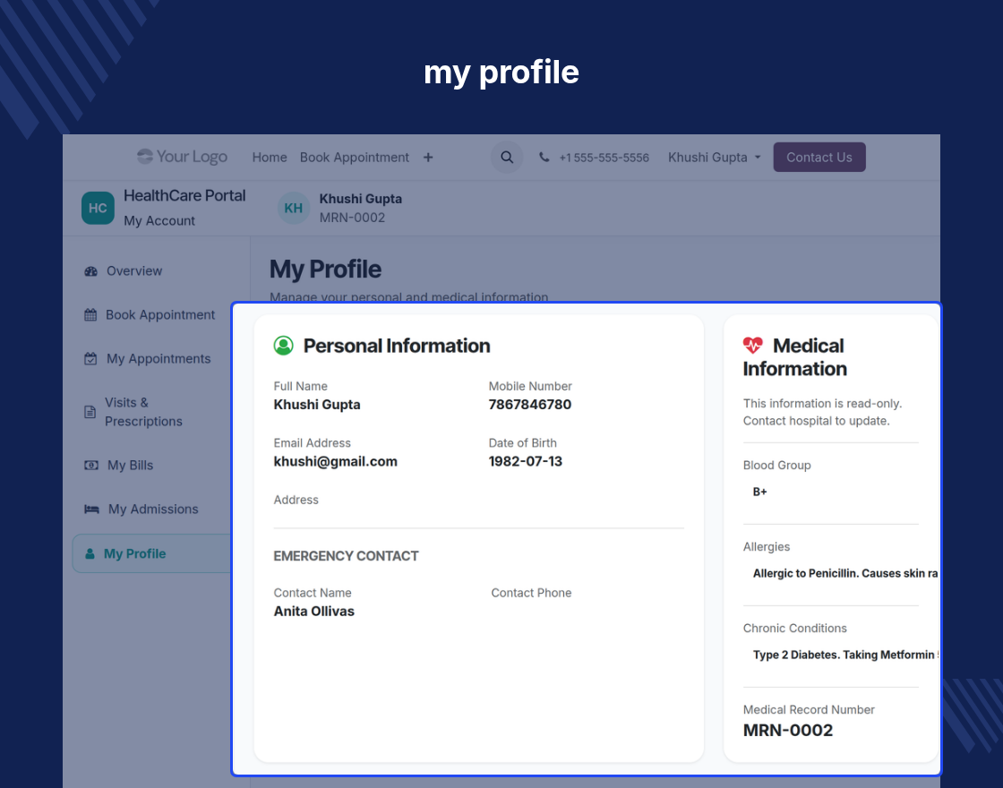Click the HC HealthCare Portal badge
This screenshot has width=1003, height=788.
(98, 208)
